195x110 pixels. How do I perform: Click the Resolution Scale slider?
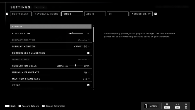pos(75,66)
